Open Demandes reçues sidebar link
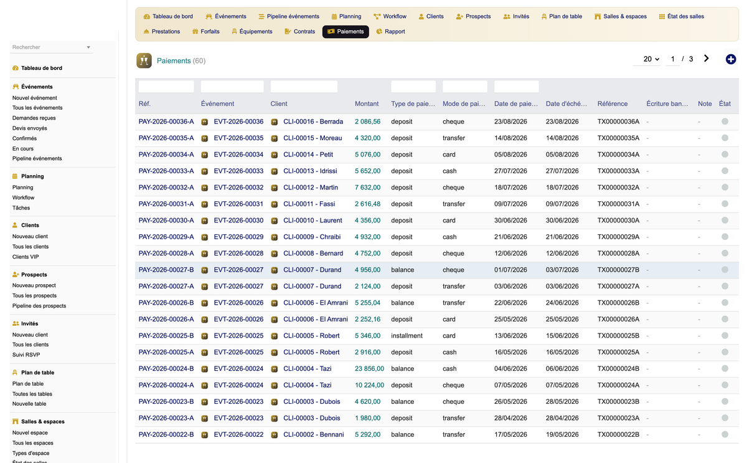Image resolution: width=747 pixels, height=463 pixels. pos(34,118)
